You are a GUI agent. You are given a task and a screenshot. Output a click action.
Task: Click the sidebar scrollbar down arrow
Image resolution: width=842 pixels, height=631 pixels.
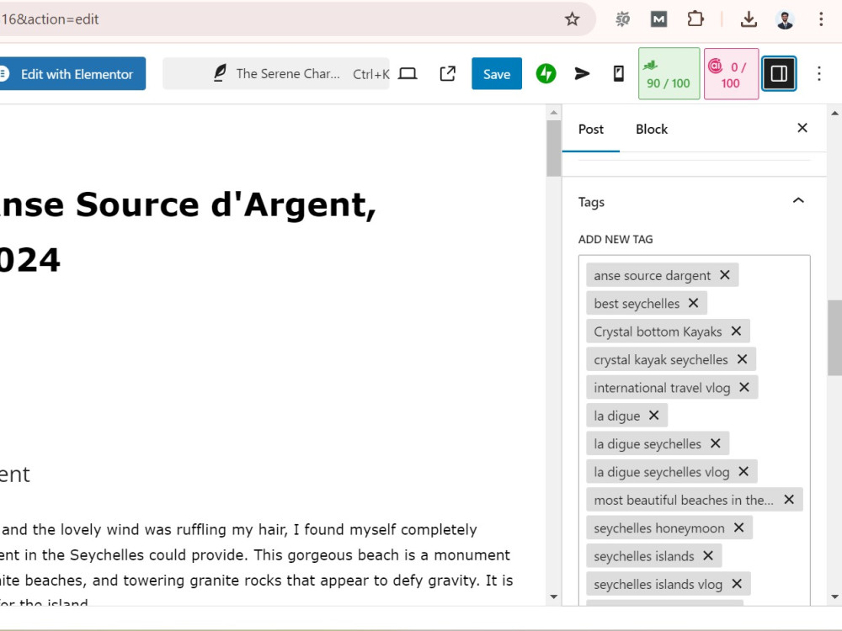834,597
